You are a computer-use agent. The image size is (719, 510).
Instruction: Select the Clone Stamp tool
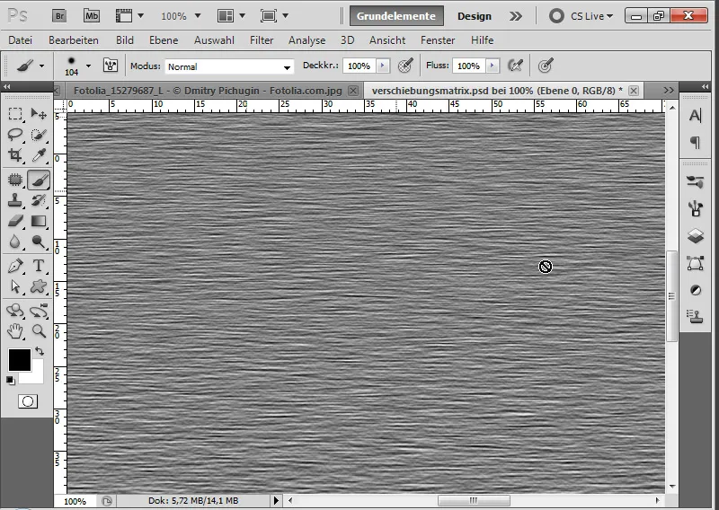pyautogui.click(x=15, y=200)
